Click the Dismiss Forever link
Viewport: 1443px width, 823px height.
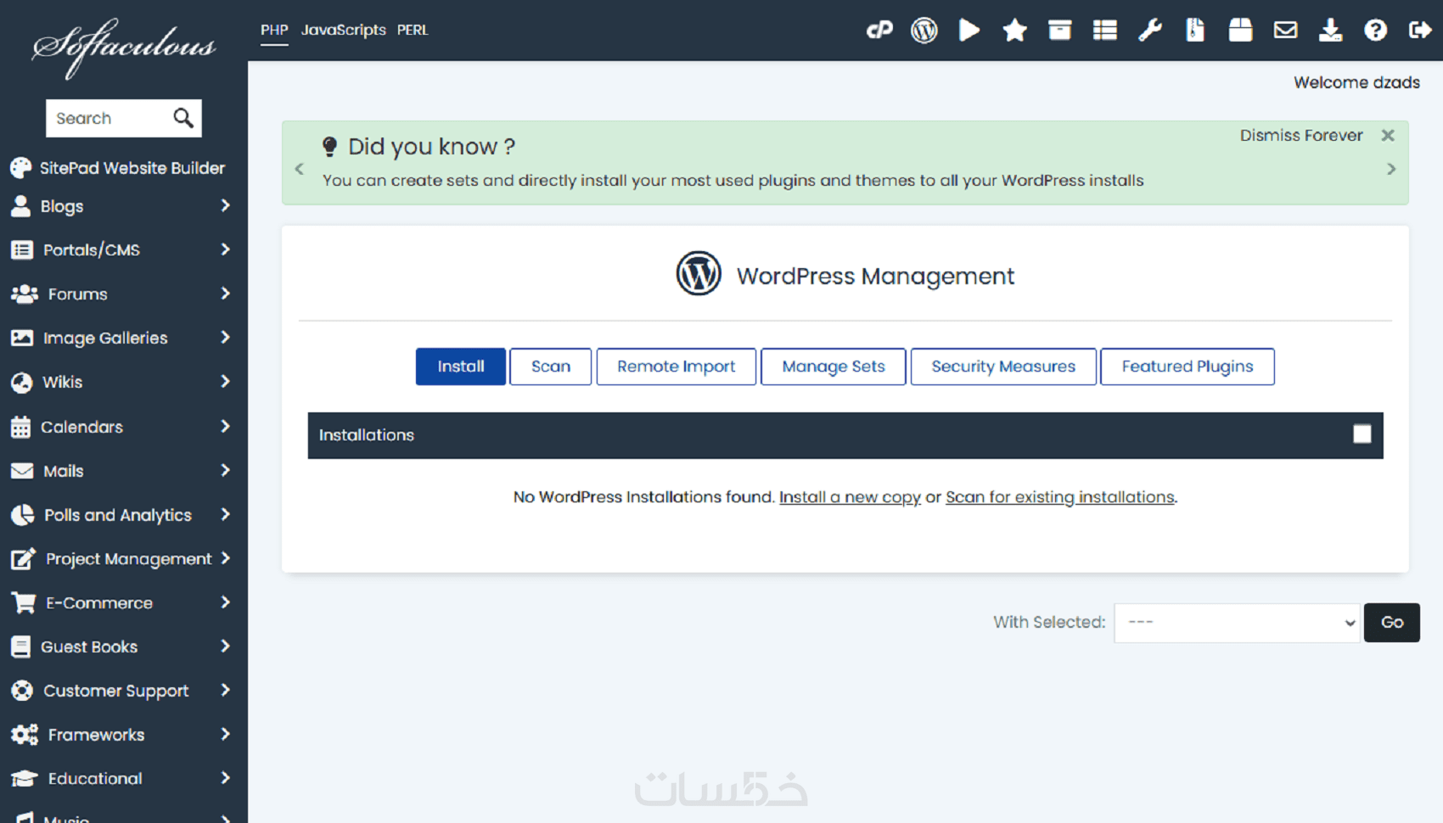click(1301, 136)
